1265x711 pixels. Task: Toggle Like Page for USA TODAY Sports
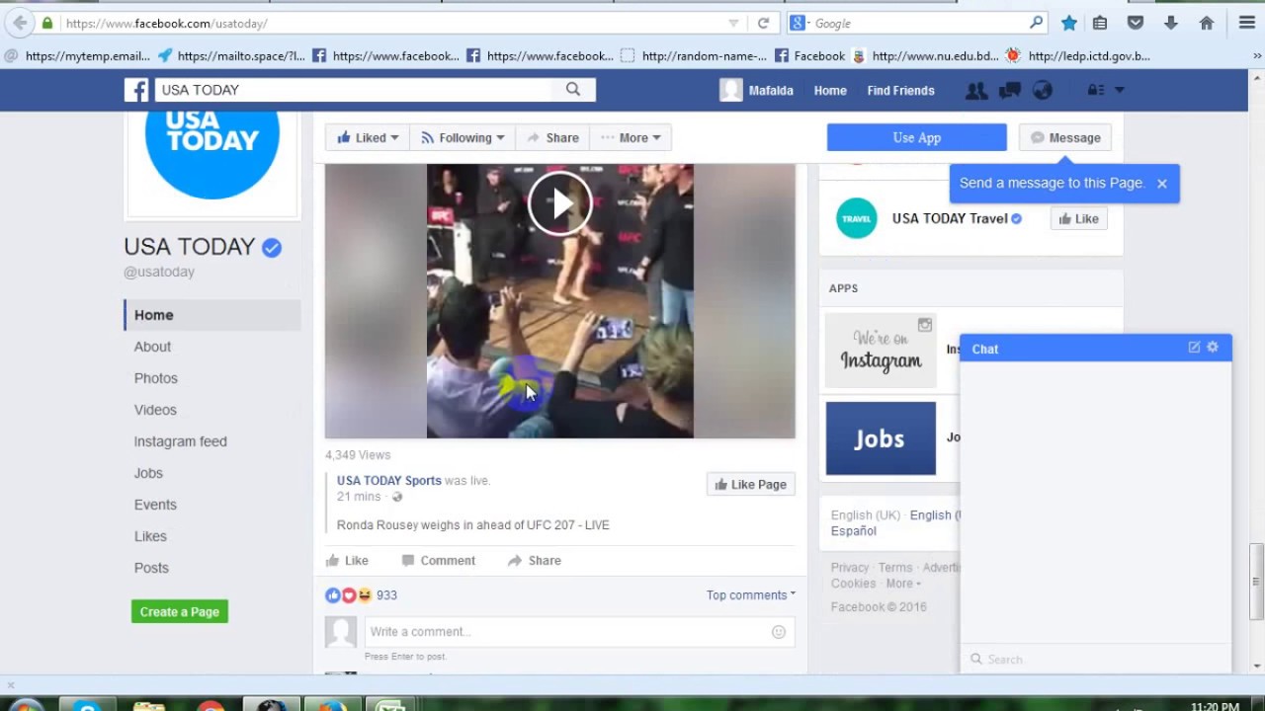click(x=751, y=485)
